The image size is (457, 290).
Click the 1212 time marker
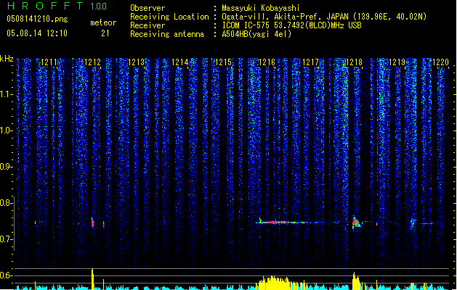(x=92, y=62)
